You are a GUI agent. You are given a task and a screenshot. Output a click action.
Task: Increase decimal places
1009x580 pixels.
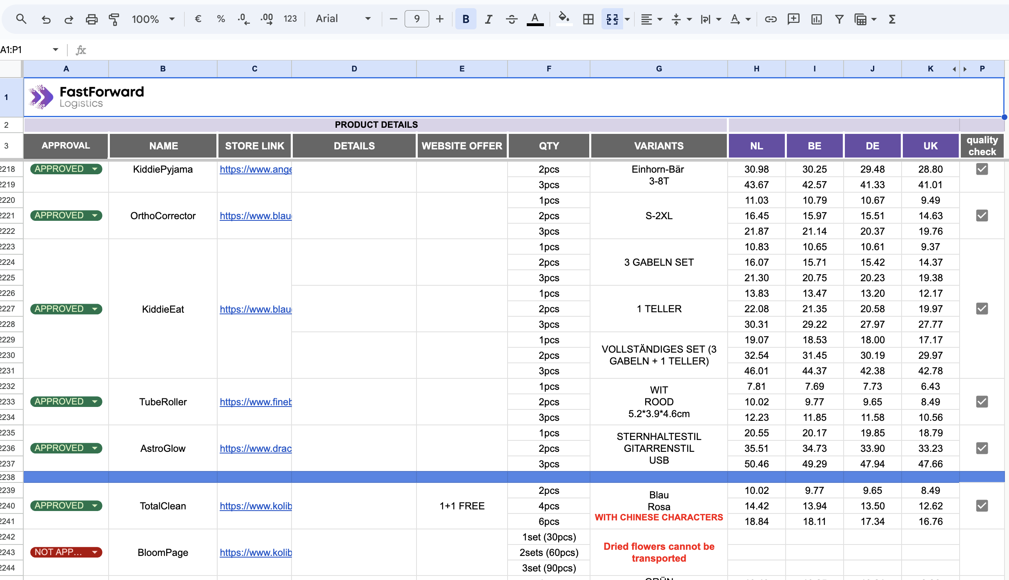click(x=267, y=19)
